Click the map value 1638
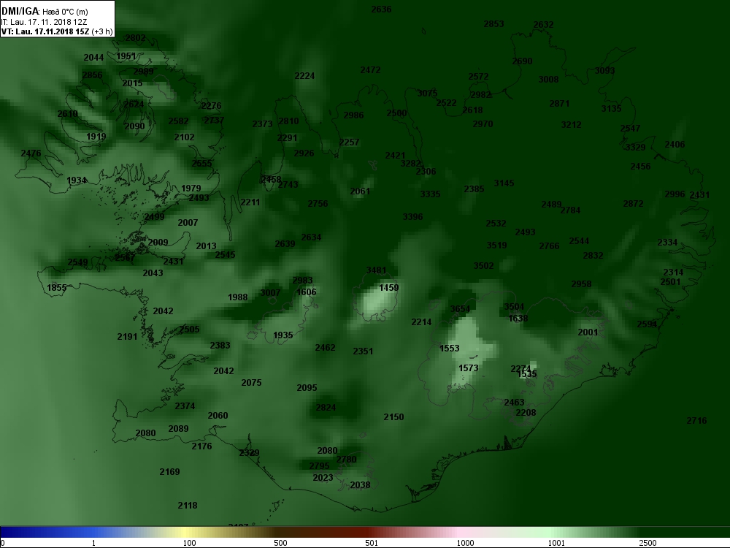Image resolution: width=730 pixels, height=548 pixels. pos(518,319)
